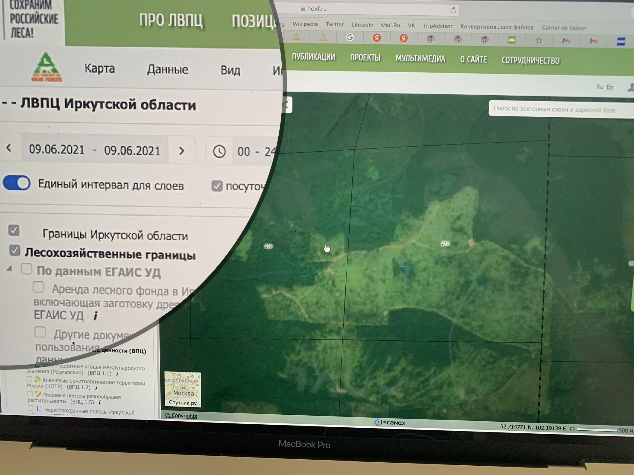Enable Аренда лесного фонда layer checkbox

[38, 287]
